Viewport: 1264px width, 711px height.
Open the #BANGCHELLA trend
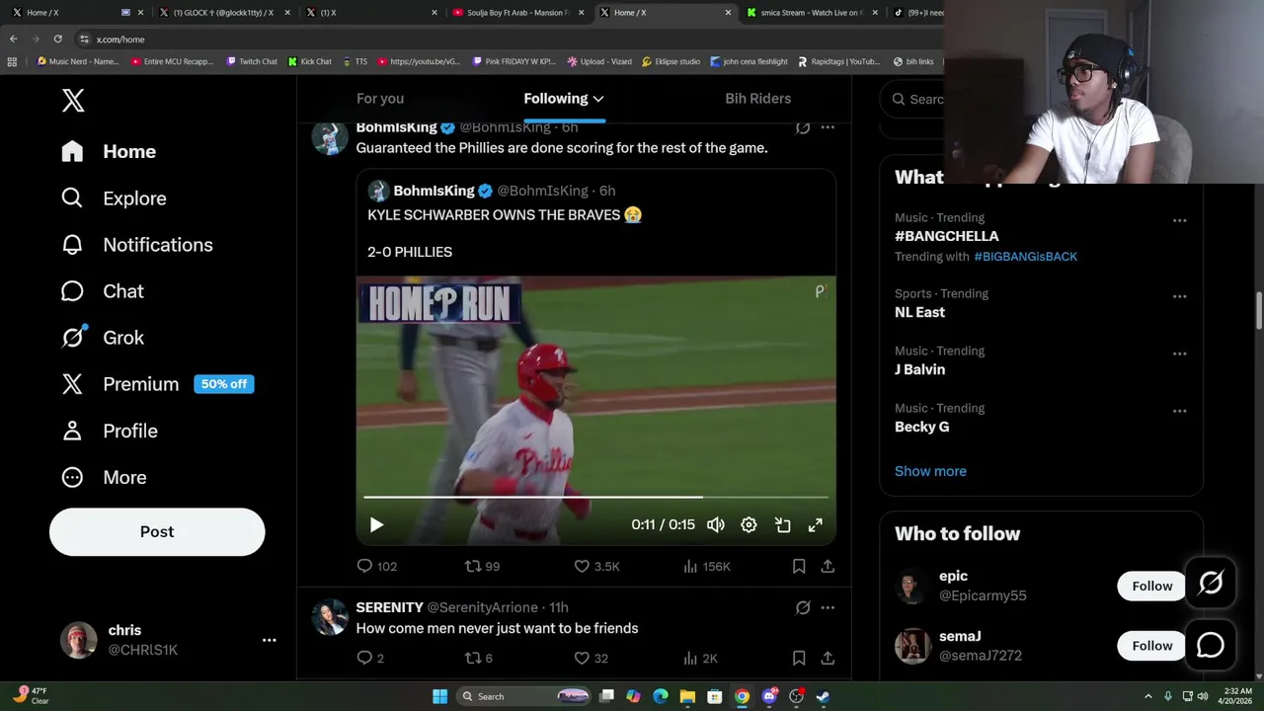(946, 236)
